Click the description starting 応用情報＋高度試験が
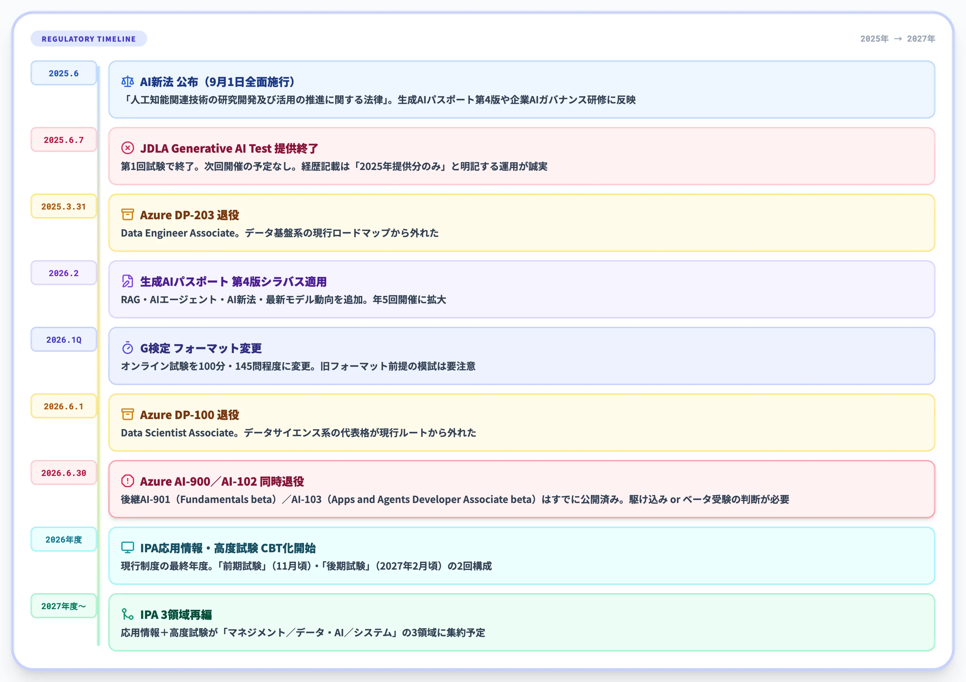Image resolution: width=966 pixels, height=682 pixels. 303,632
